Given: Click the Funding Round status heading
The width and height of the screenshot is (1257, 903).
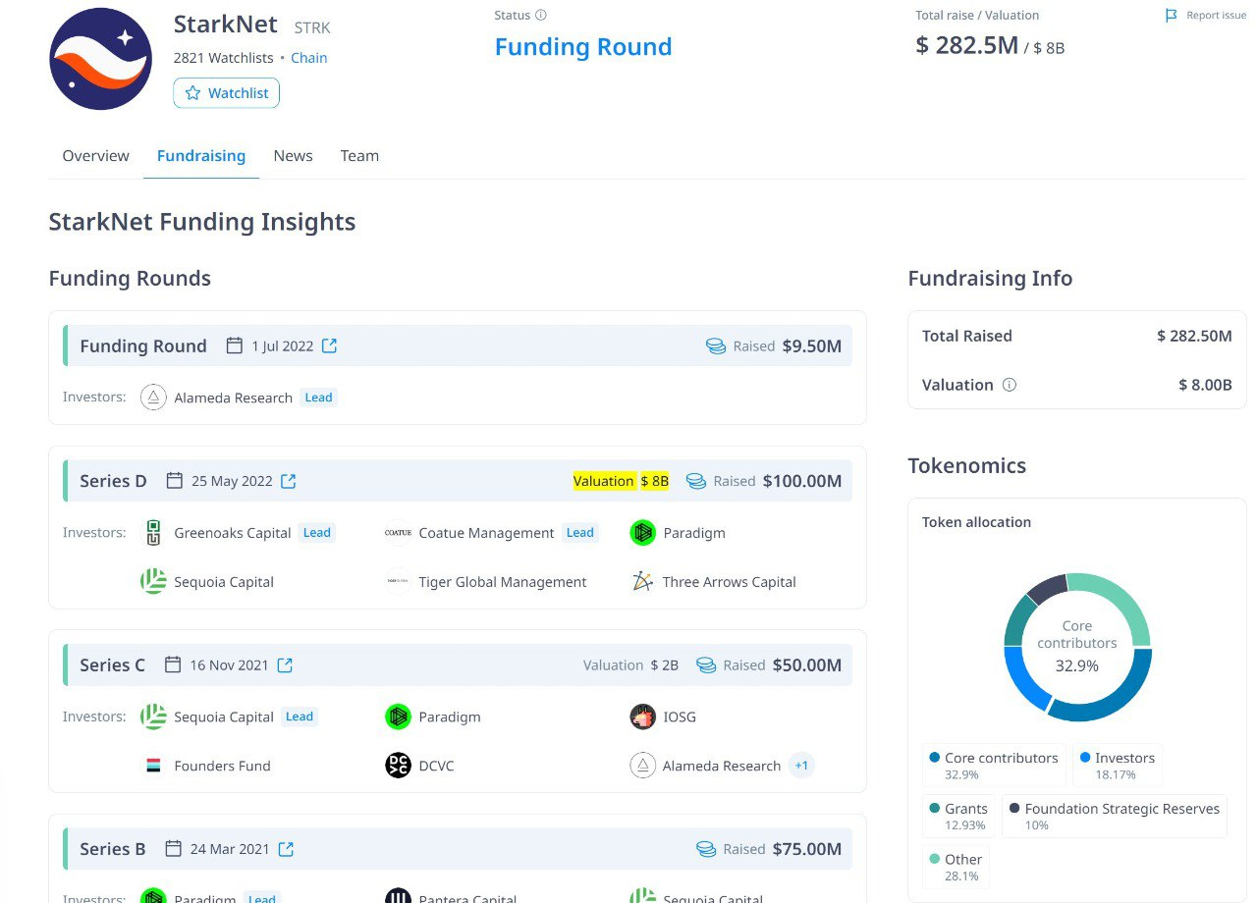Looking at the screenshot, I should click(x=583, y=47).
